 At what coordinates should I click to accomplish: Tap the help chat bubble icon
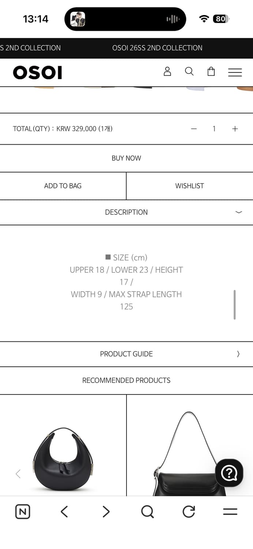(229, 473)
